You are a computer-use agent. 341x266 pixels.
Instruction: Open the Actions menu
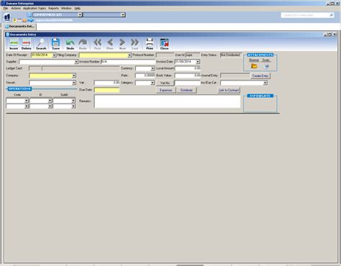click(x=16, y=8)
